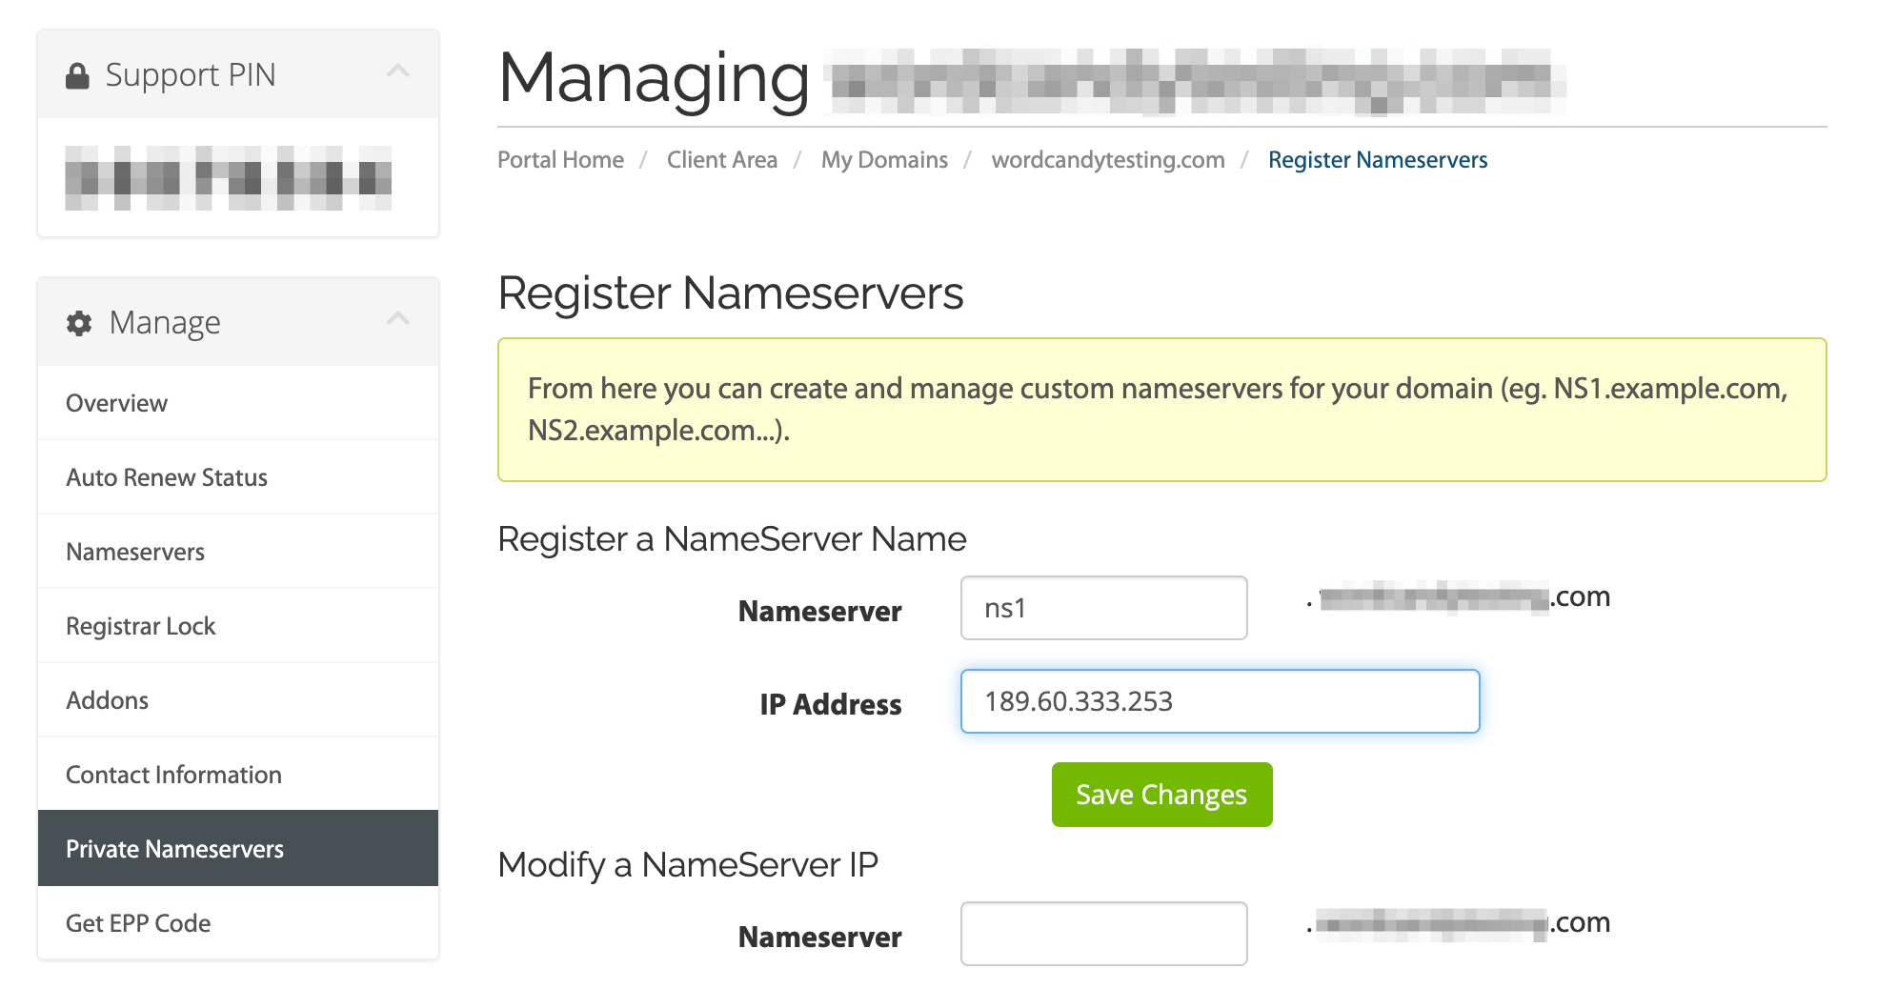Click the gear icon beside Manage

coord(80,323)
